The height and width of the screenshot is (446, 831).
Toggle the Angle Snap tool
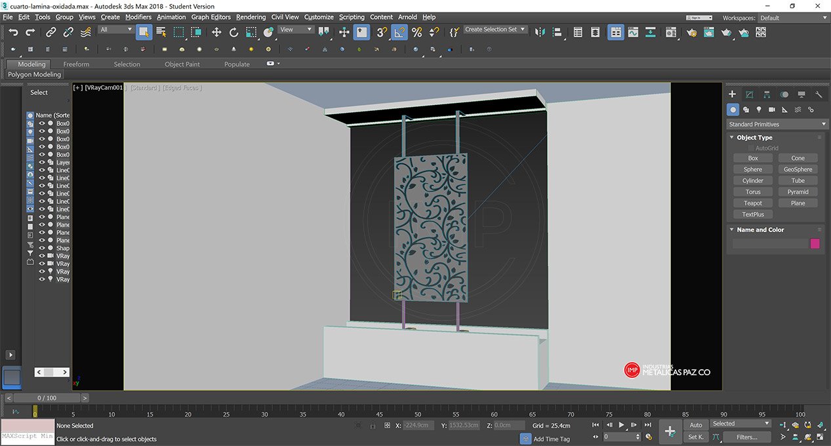click(x=399, y=32)
